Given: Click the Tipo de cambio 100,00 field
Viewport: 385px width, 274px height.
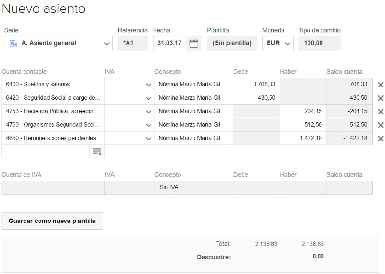Looking at the screenshot, I should tap(320, 43).
